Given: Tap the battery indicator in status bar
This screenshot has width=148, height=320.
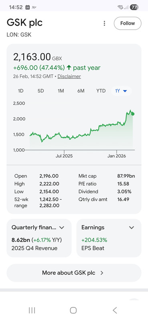Looking at the screenshot, I should (x=134, y=7).
